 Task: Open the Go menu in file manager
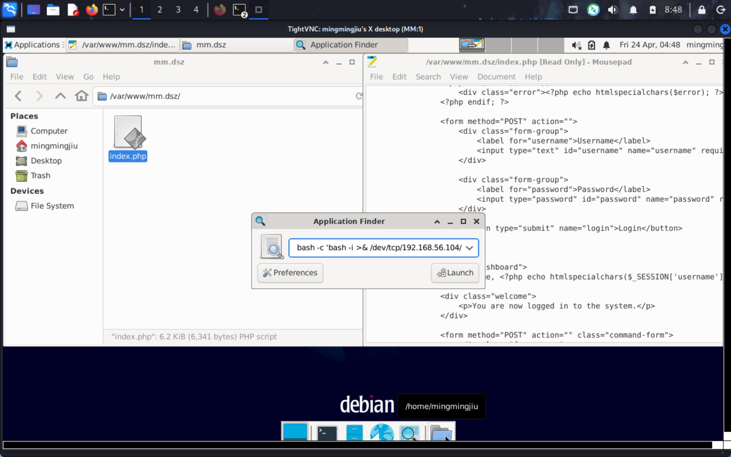point(88,77)
